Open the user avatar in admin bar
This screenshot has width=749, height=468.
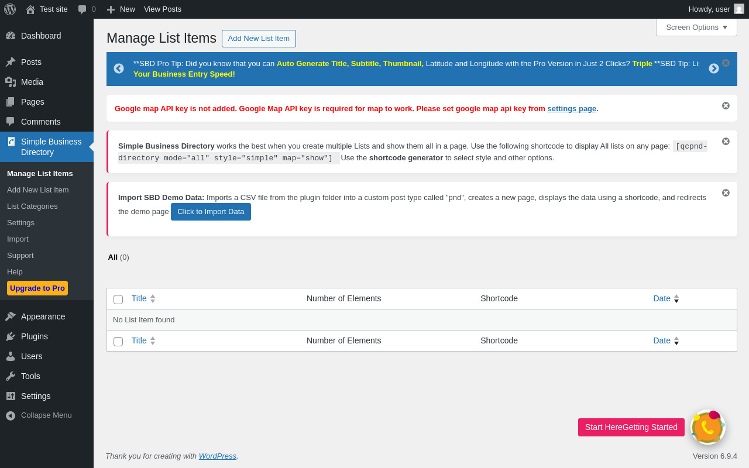(739, 9)
